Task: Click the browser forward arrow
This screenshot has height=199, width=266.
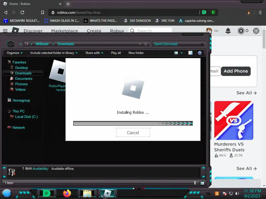Action: point(14,12)
